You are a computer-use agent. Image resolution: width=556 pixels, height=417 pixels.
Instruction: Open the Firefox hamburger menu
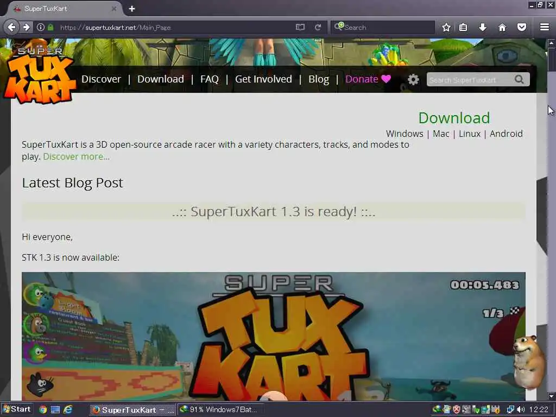(545, 27)
